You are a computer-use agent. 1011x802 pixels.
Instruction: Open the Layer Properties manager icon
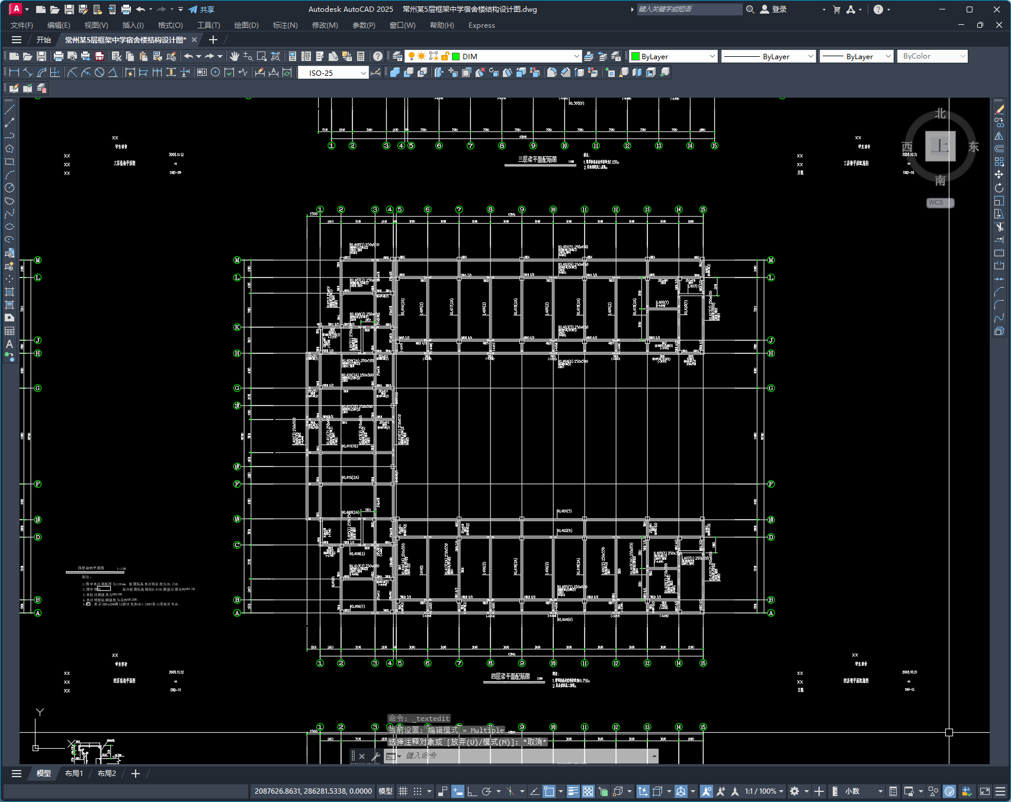(397, 56)
